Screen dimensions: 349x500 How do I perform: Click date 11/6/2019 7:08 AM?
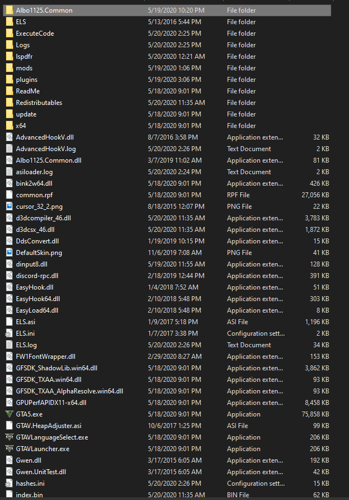click(175, 253)
